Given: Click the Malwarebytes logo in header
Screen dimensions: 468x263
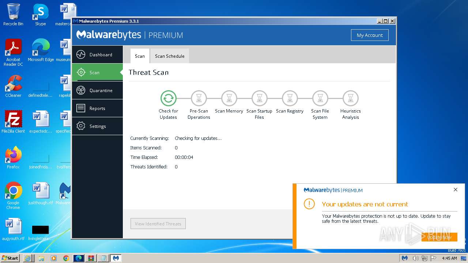Looking at the screenshot, I should tap(109, 35).
